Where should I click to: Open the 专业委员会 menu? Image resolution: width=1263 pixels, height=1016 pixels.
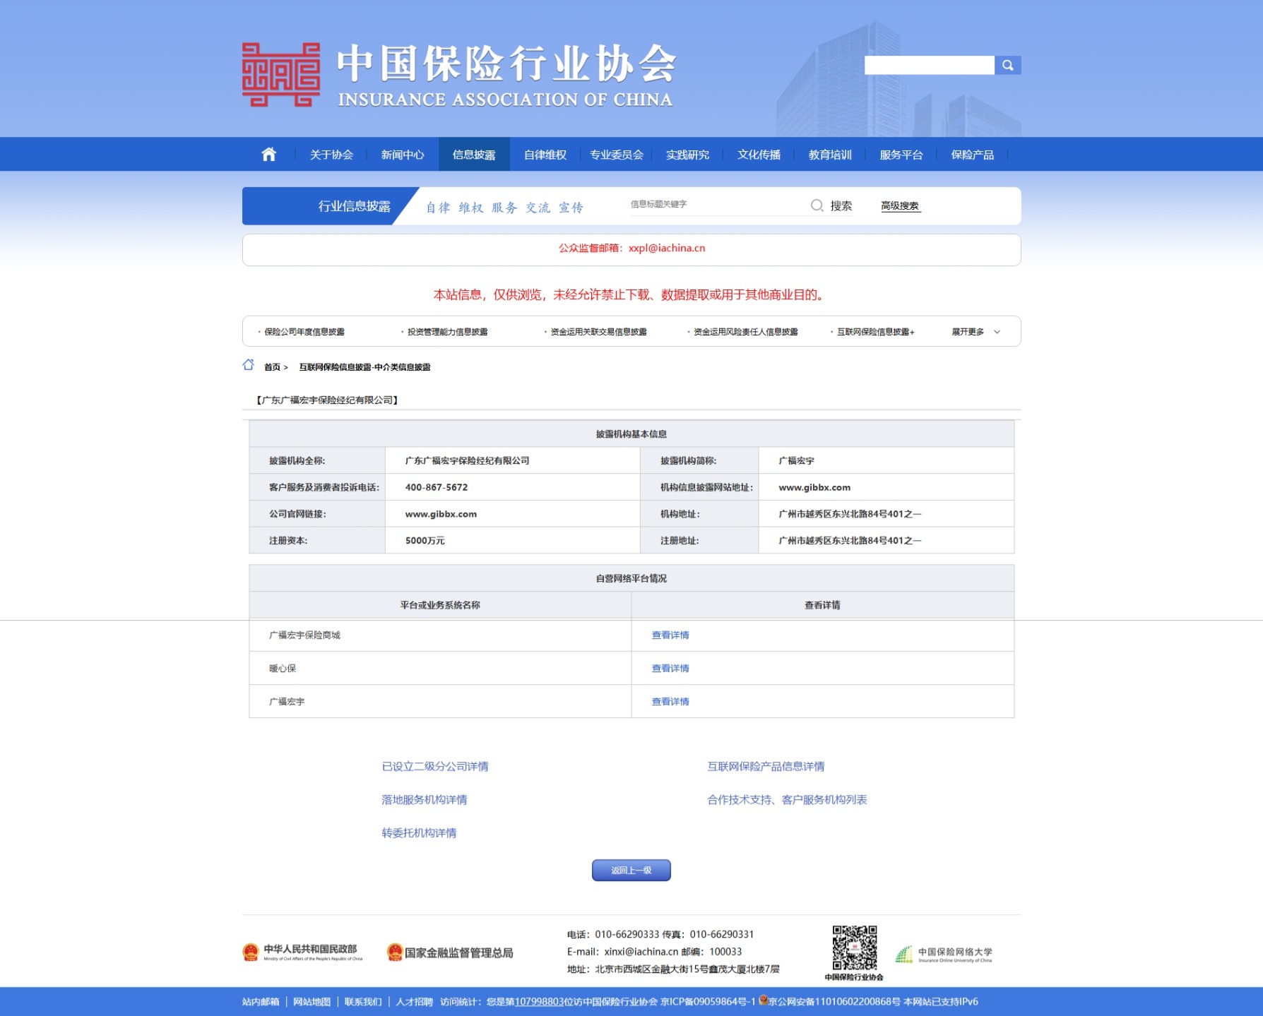617,155
